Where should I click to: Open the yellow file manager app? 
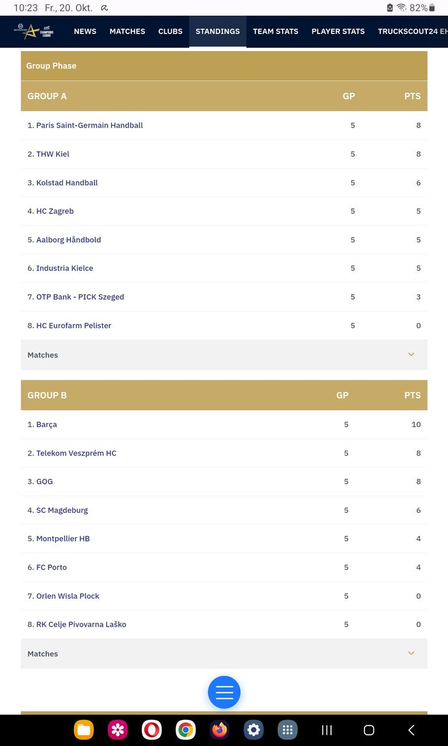click(x=83, y=730)
